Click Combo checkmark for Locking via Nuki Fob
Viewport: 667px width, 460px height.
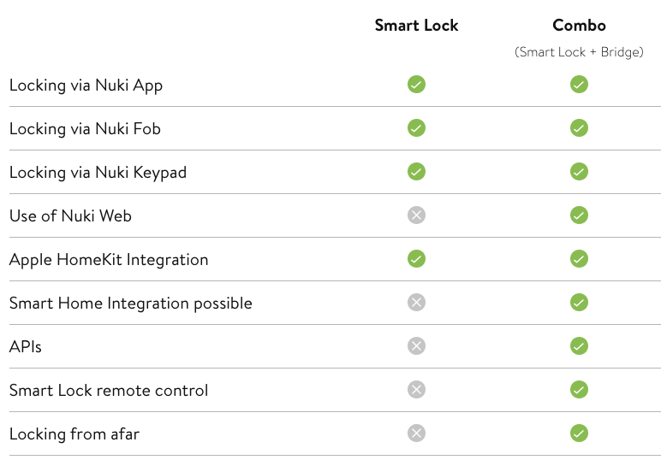(x=579, y=128)
